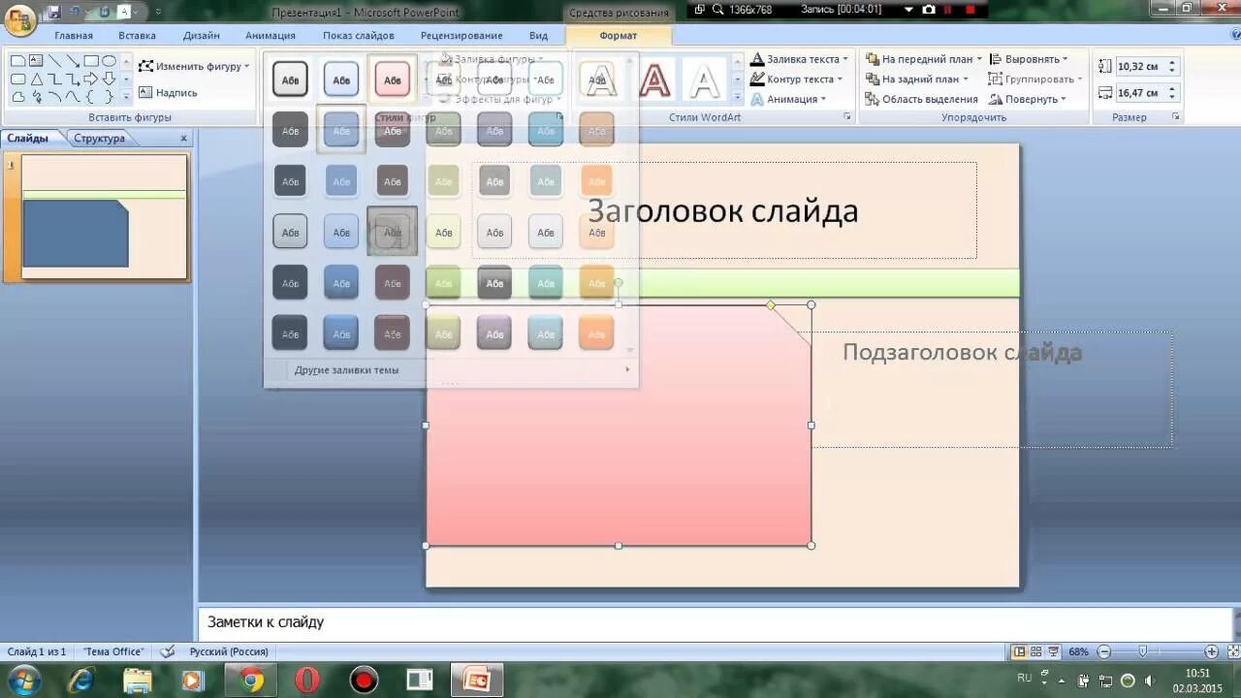
Task: Choose the triangle shape in shapes gallery
Action: click(x=36, y=79)
